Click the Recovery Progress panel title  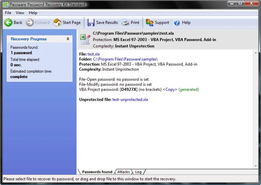(29, 39)
